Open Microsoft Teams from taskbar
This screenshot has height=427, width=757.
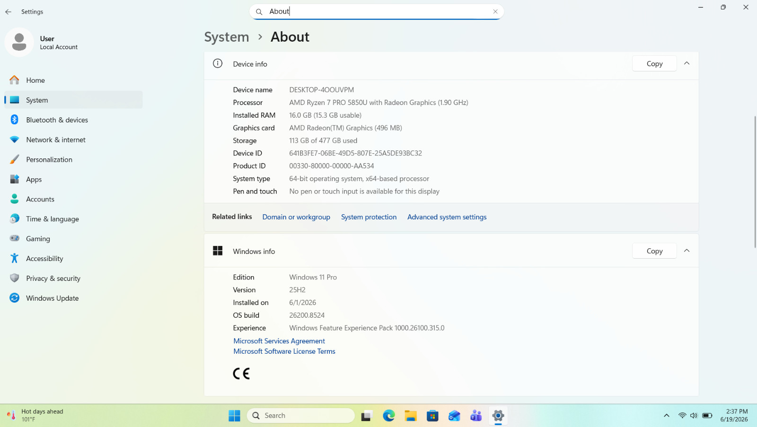coord(476,416)
